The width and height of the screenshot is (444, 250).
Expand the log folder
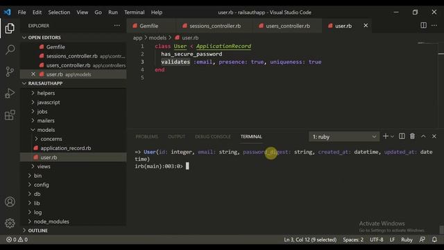(x=37, y=212)
